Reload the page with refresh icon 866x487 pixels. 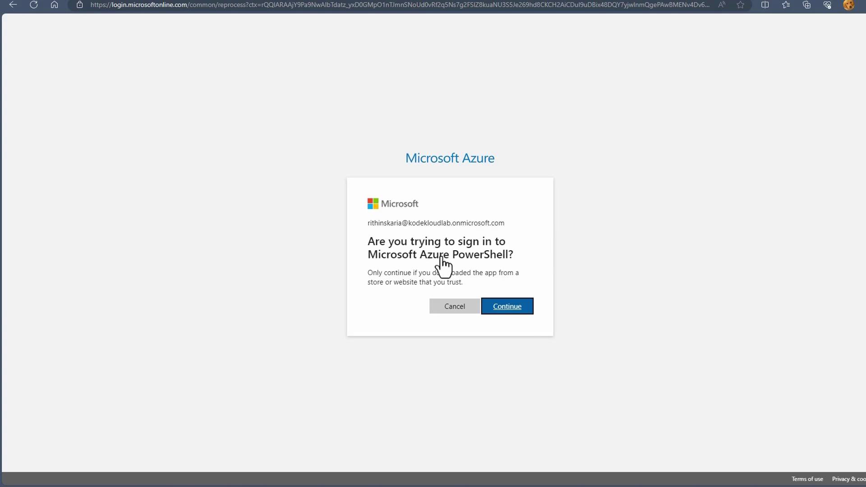tap(34, 5)
